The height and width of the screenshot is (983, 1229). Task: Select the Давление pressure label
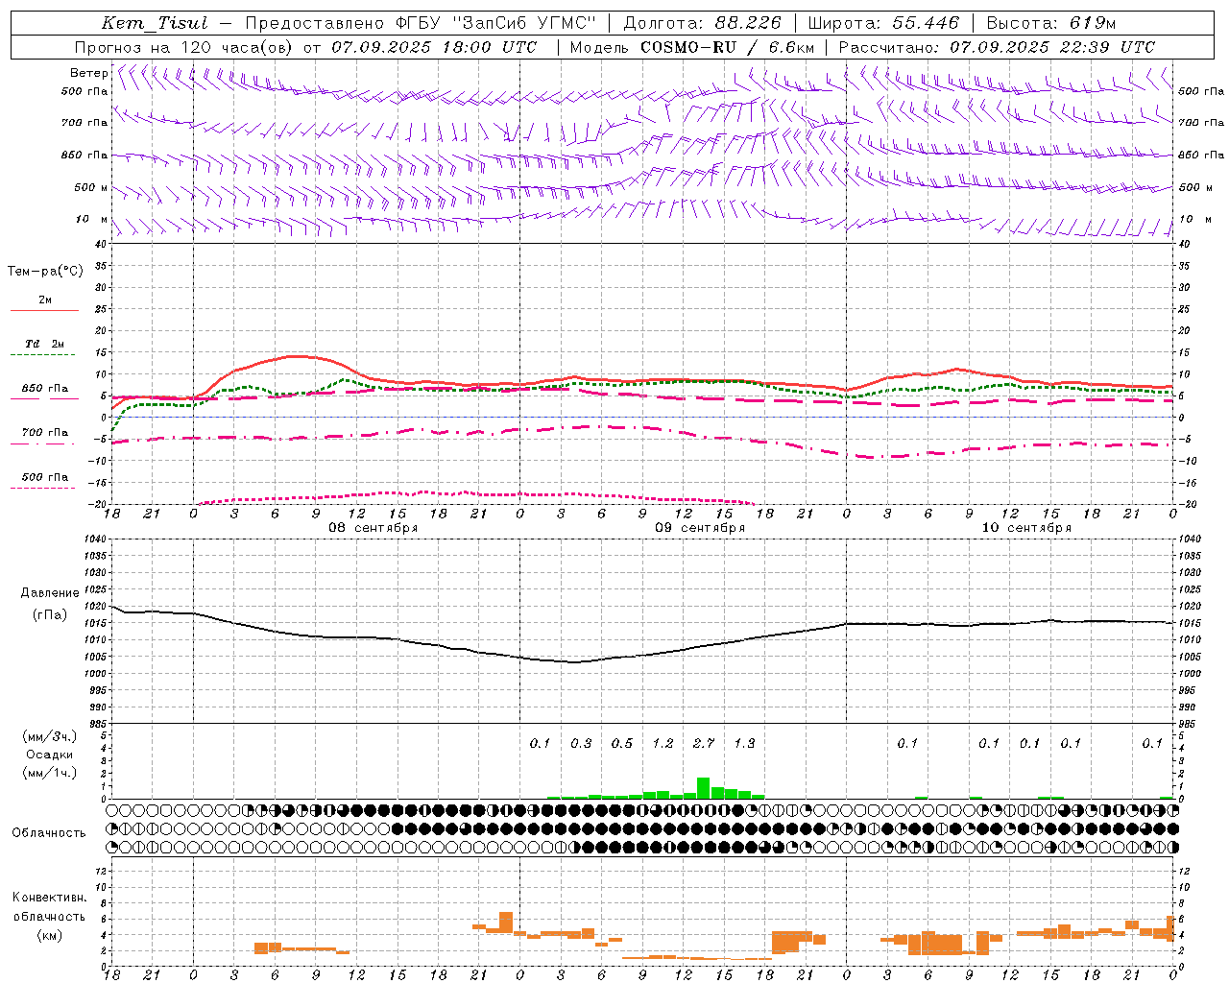tap(50, 593)
